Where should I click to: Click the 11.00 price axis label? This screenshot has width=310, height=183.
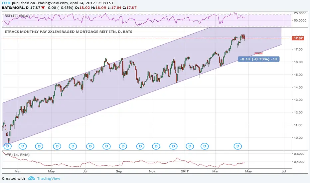point(298,125)
